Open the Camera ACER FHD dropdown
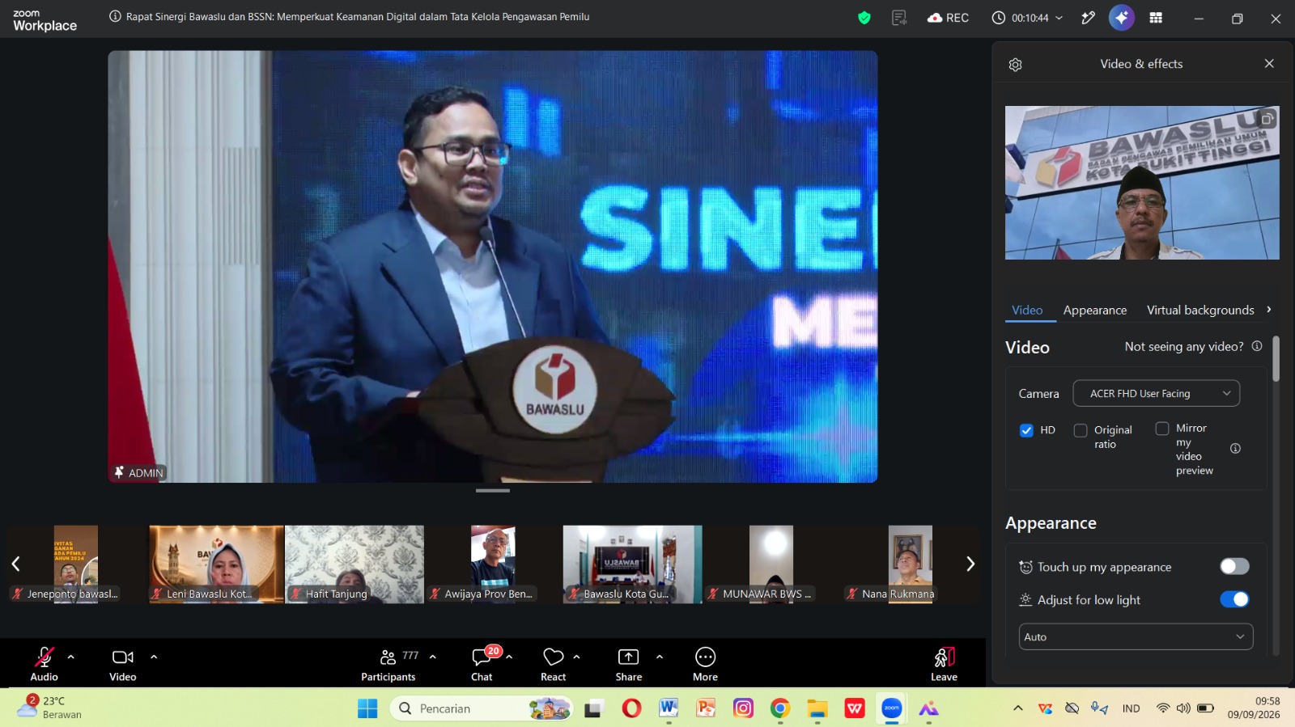Image resolution: width=1295 pixels, height=727 pixels. point(1157,394)
